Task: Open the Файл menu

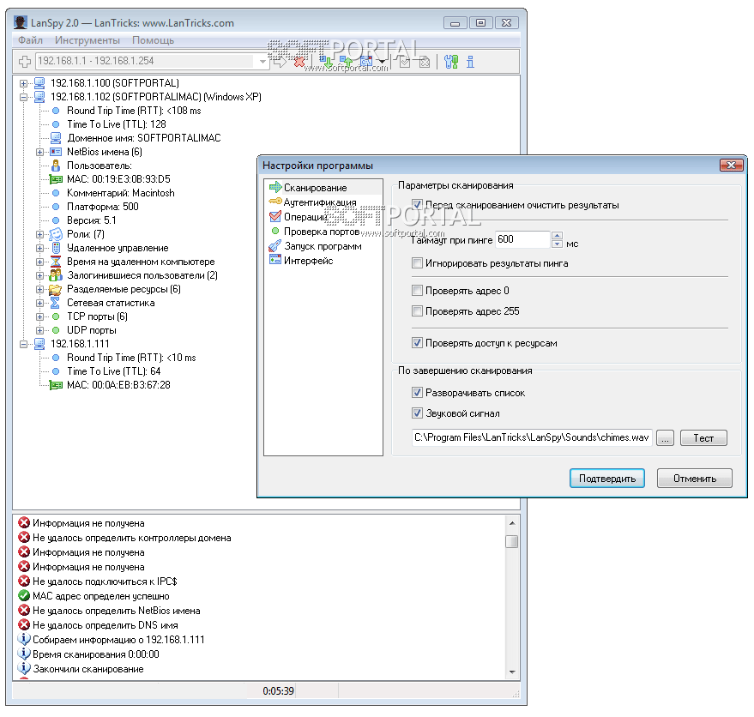Action: pyautogui.click(x=30, y=40)
